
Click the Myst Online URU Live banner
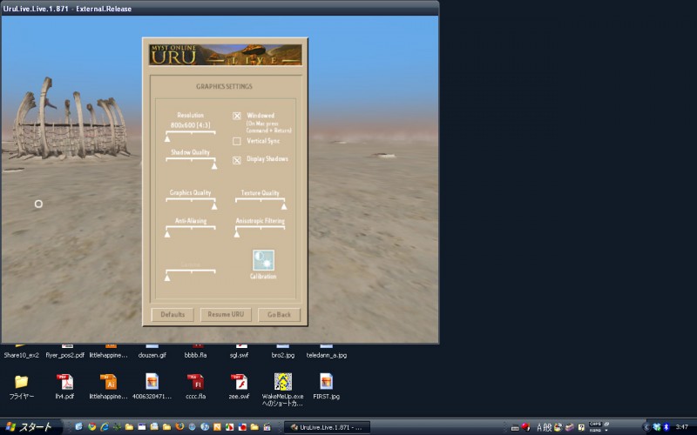pyautogui.click(x=226, y=55)
